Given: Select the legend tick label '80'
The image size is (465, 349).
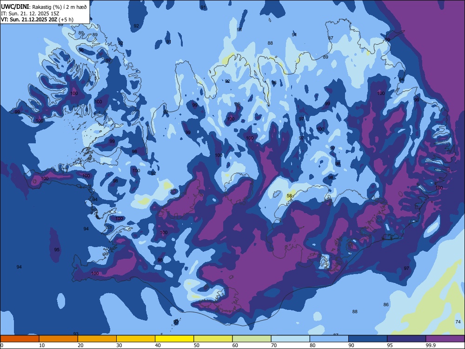Looking at the screenshot, I should click(x=313, y=345).
